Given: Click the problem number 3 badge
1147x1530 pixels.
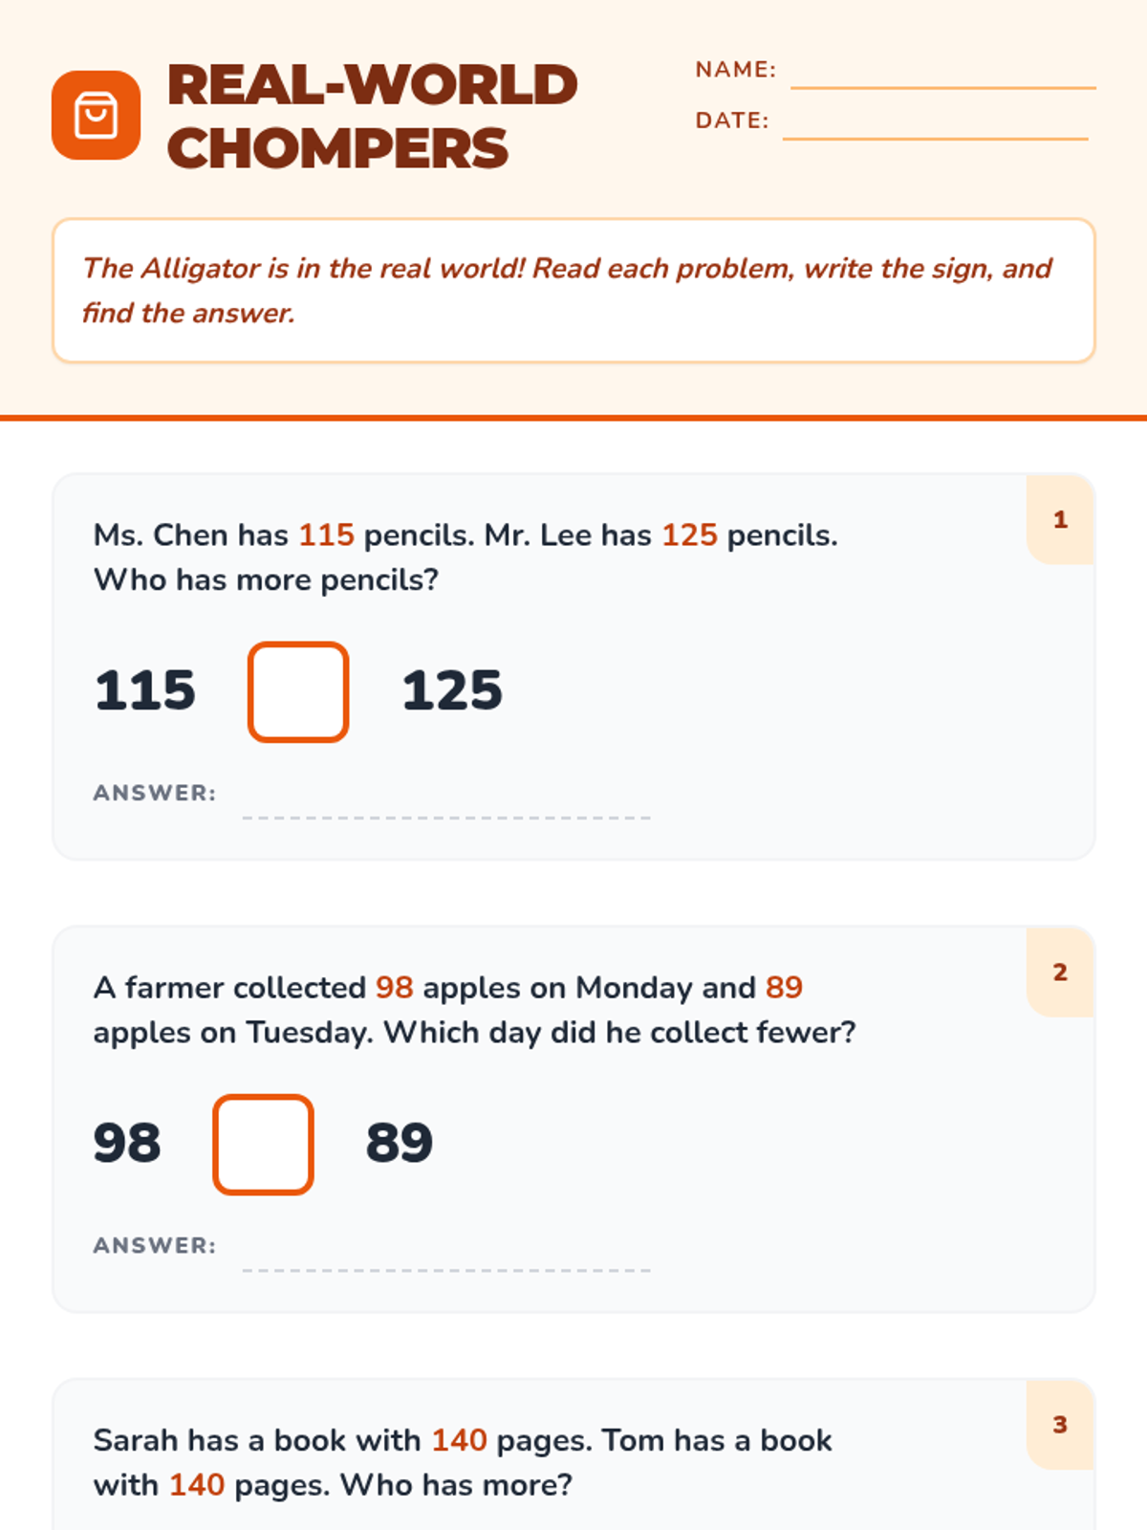Looking at the screenshot, I should tap(1060, 1425).
